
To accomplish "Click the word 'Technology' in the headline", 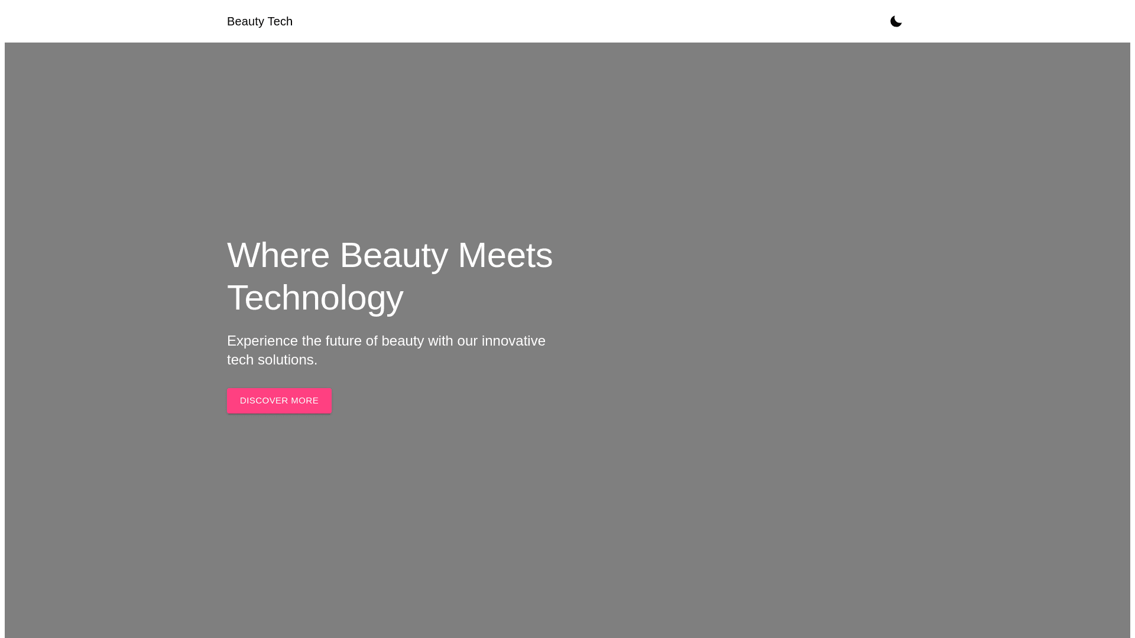I will [x=314, y=298].
